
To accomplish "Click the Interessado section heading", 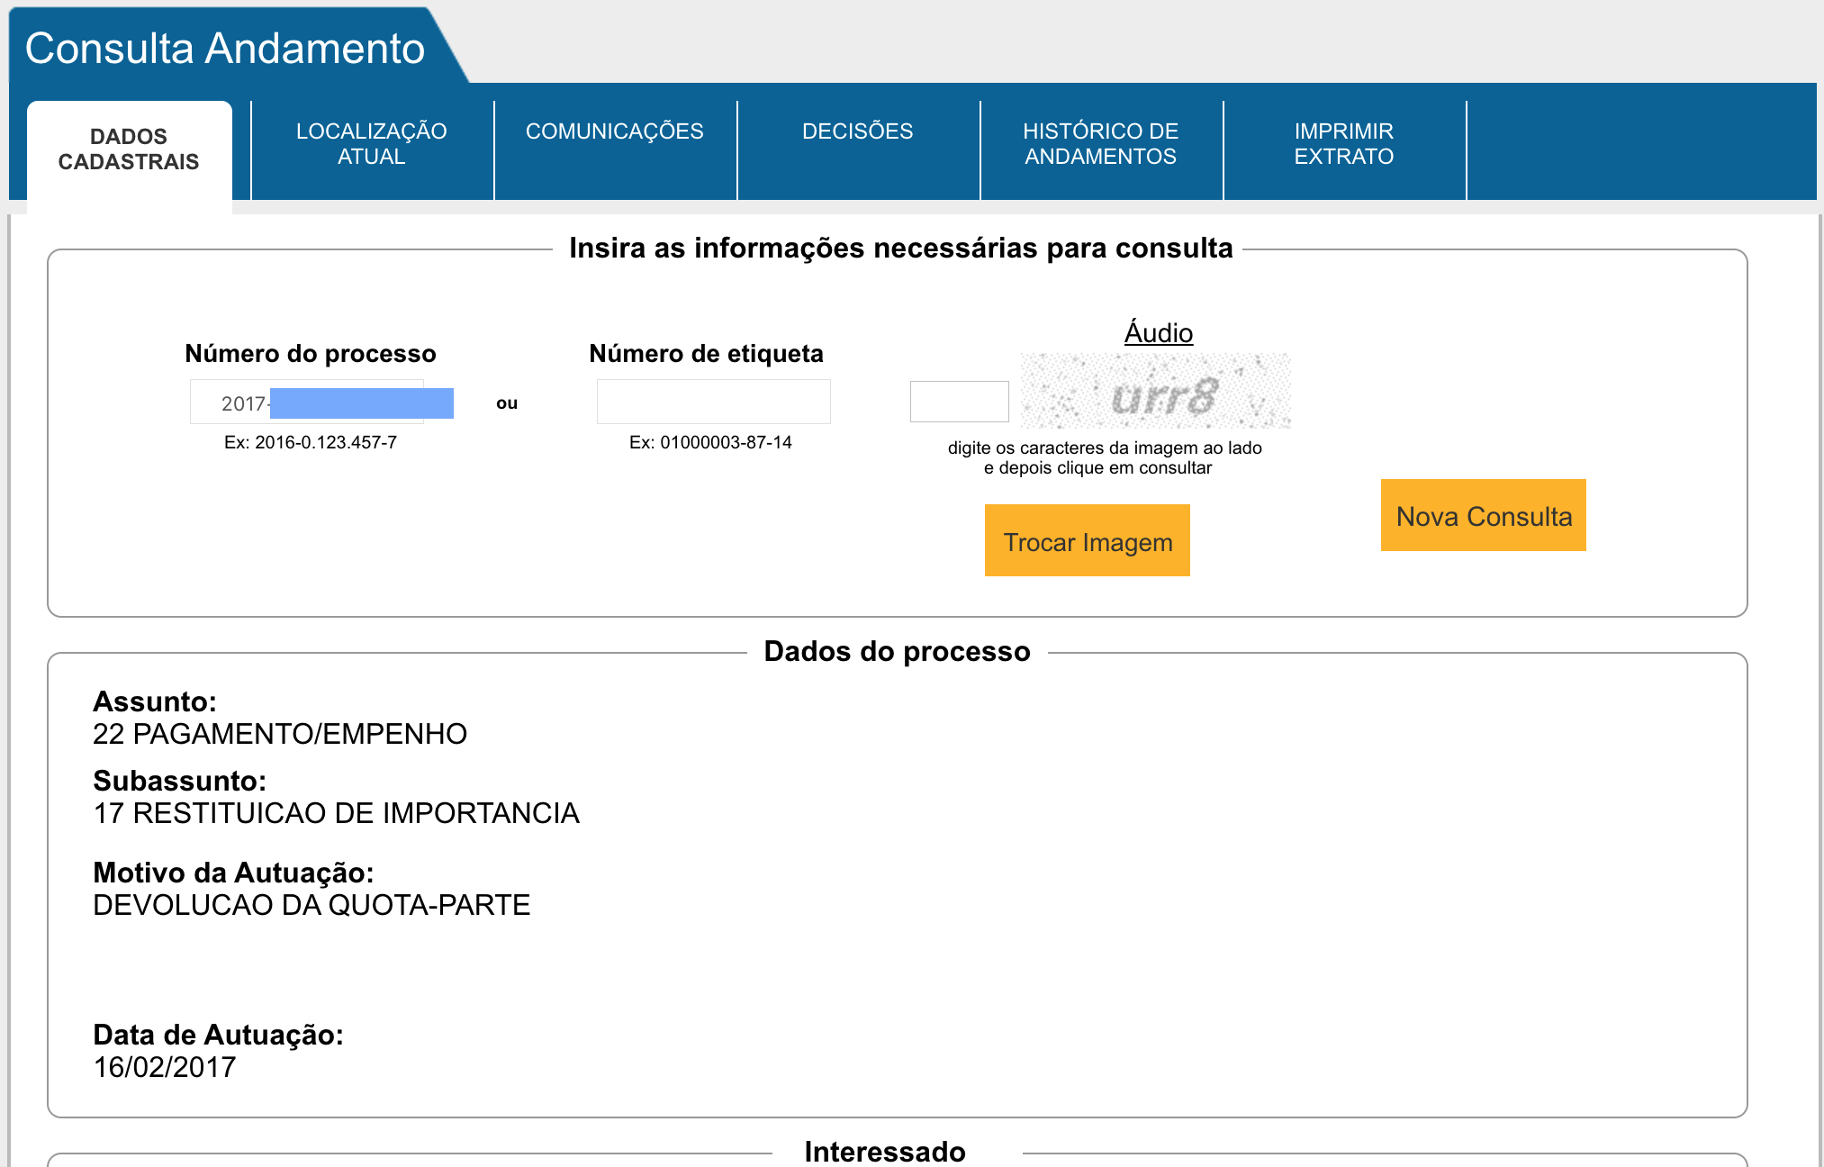I will click(884, 1151).
